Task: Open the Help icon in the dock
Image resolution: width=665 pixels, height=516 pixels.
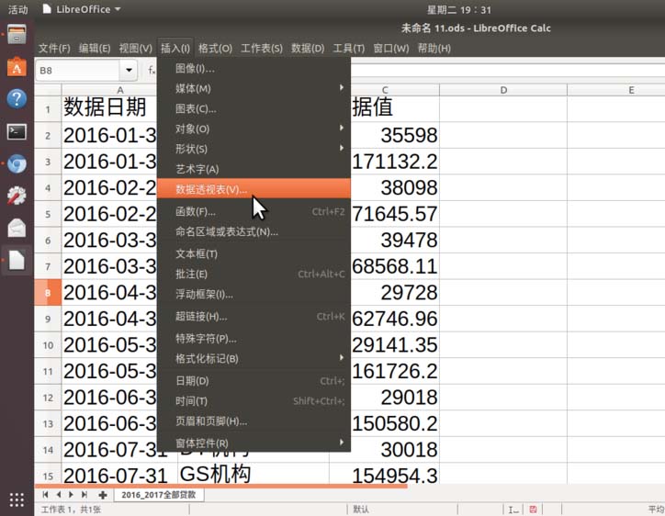Action: [x=17, y=99]
